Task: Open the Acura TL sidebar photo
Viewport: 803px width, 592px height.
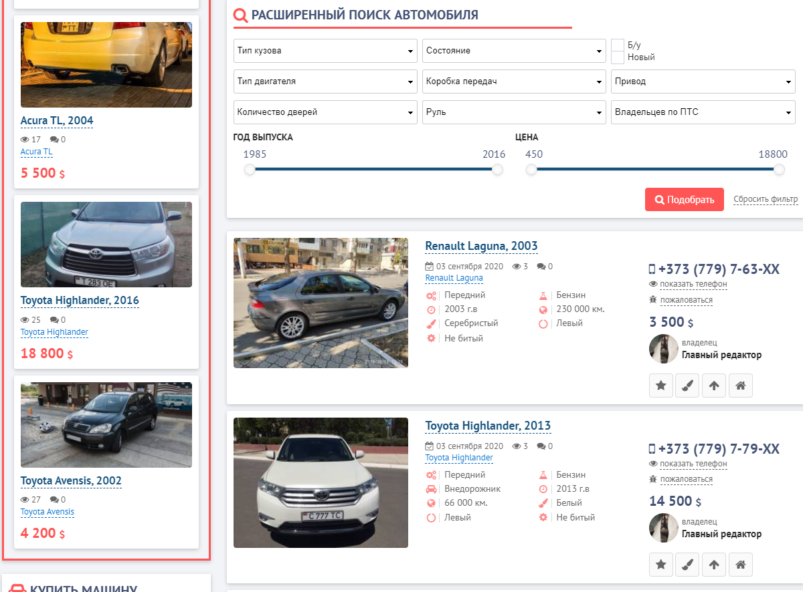Action: pyautogui.click(x=106, y=65)
